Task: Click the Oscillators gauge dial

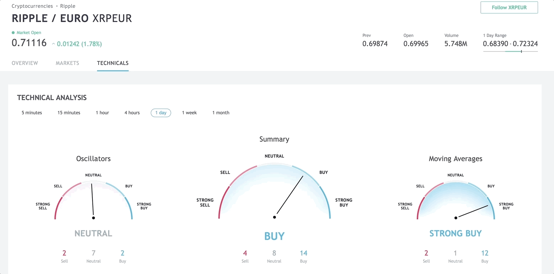Action: point(94,200)
